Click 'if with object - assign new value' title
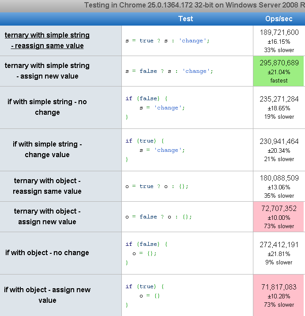The image size is (305, 316). click(x=47, y=295)
